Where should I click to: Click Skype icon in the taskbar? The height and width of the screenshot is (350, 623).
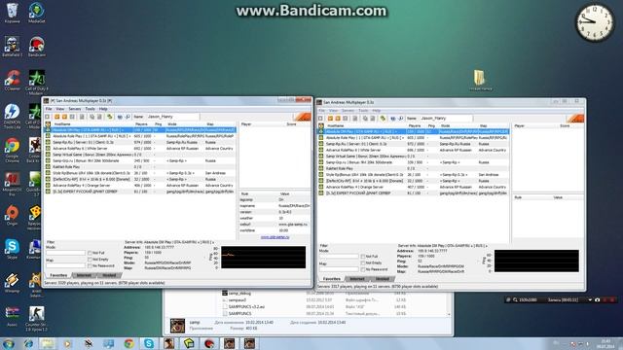click(x=149, y=343)
